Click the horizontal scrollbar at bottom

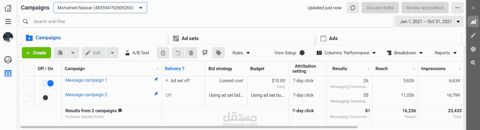[x=189, y=127]
